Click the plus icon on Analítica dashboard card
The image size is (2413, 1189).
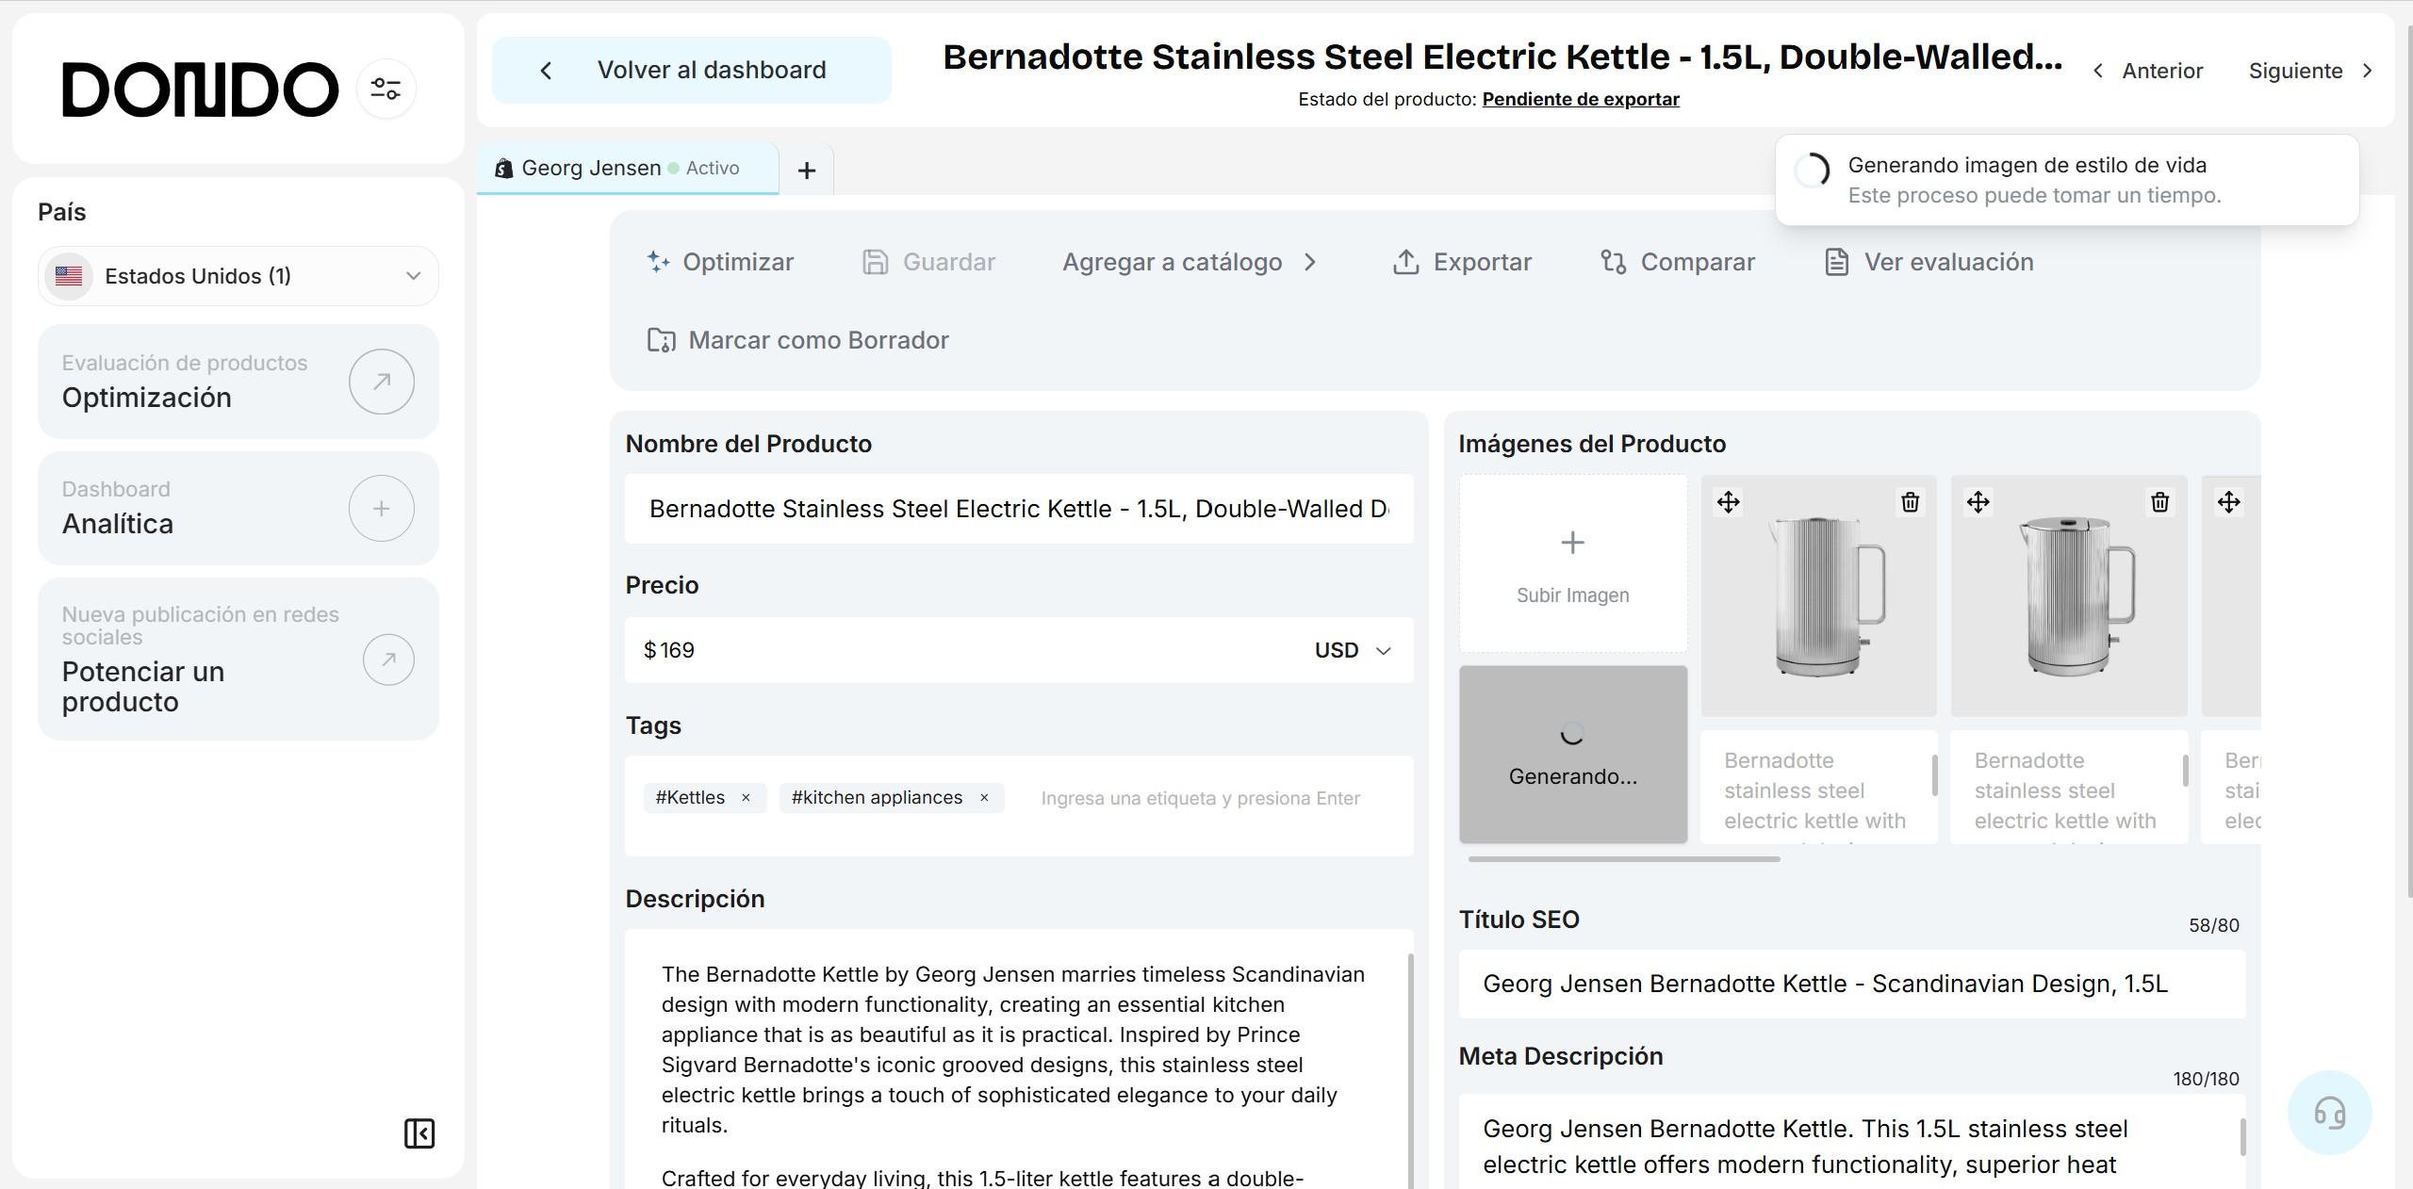381,509
